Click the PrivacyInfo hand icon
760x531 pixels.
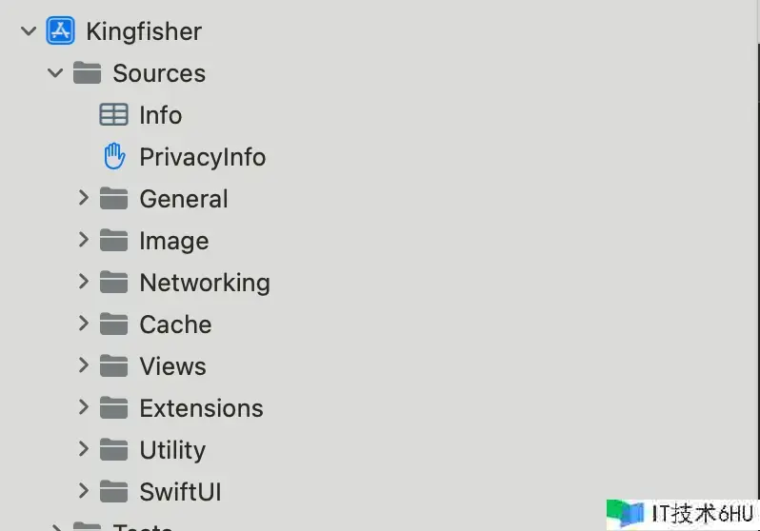(114, 157)
